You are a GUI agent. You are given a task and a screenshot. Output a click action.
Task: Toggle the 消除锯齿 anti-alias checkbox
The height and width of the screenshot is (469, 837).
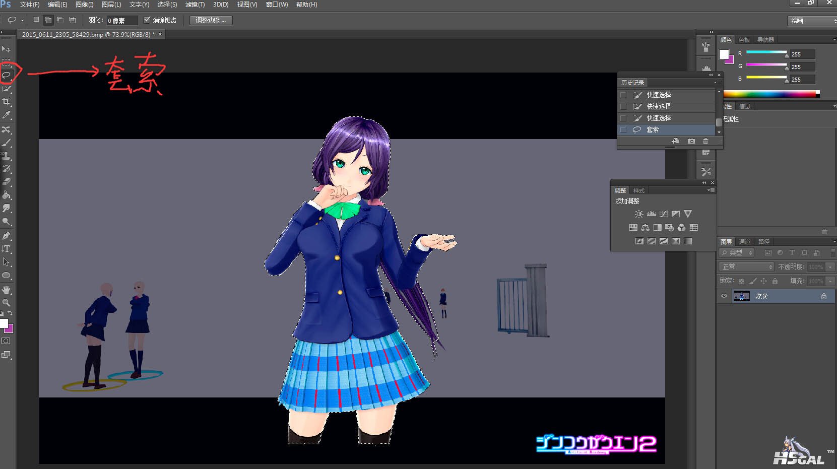pyautogui.click(x=147, y=20)
